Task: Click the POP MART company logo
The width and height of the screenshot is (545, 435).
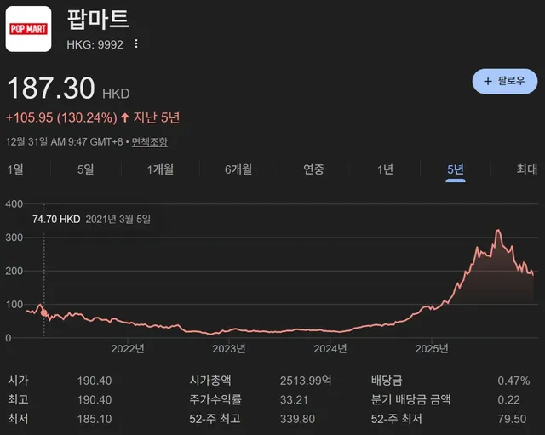Action: pos(29,29)
